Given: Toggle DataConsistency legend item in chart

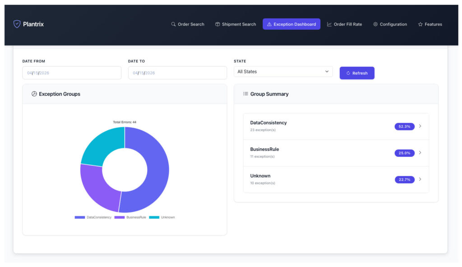Looking at the screenshot, I should click(x=93, y=217).
